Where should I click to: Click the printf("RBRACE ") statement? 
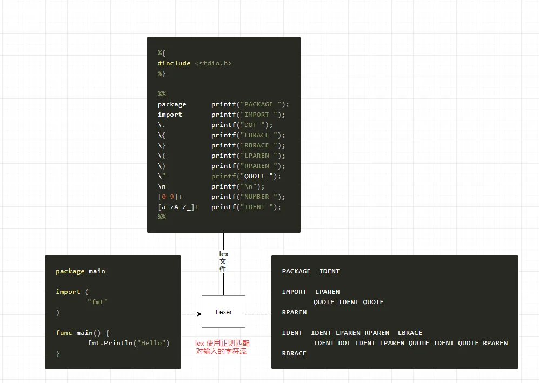[248, 145]
